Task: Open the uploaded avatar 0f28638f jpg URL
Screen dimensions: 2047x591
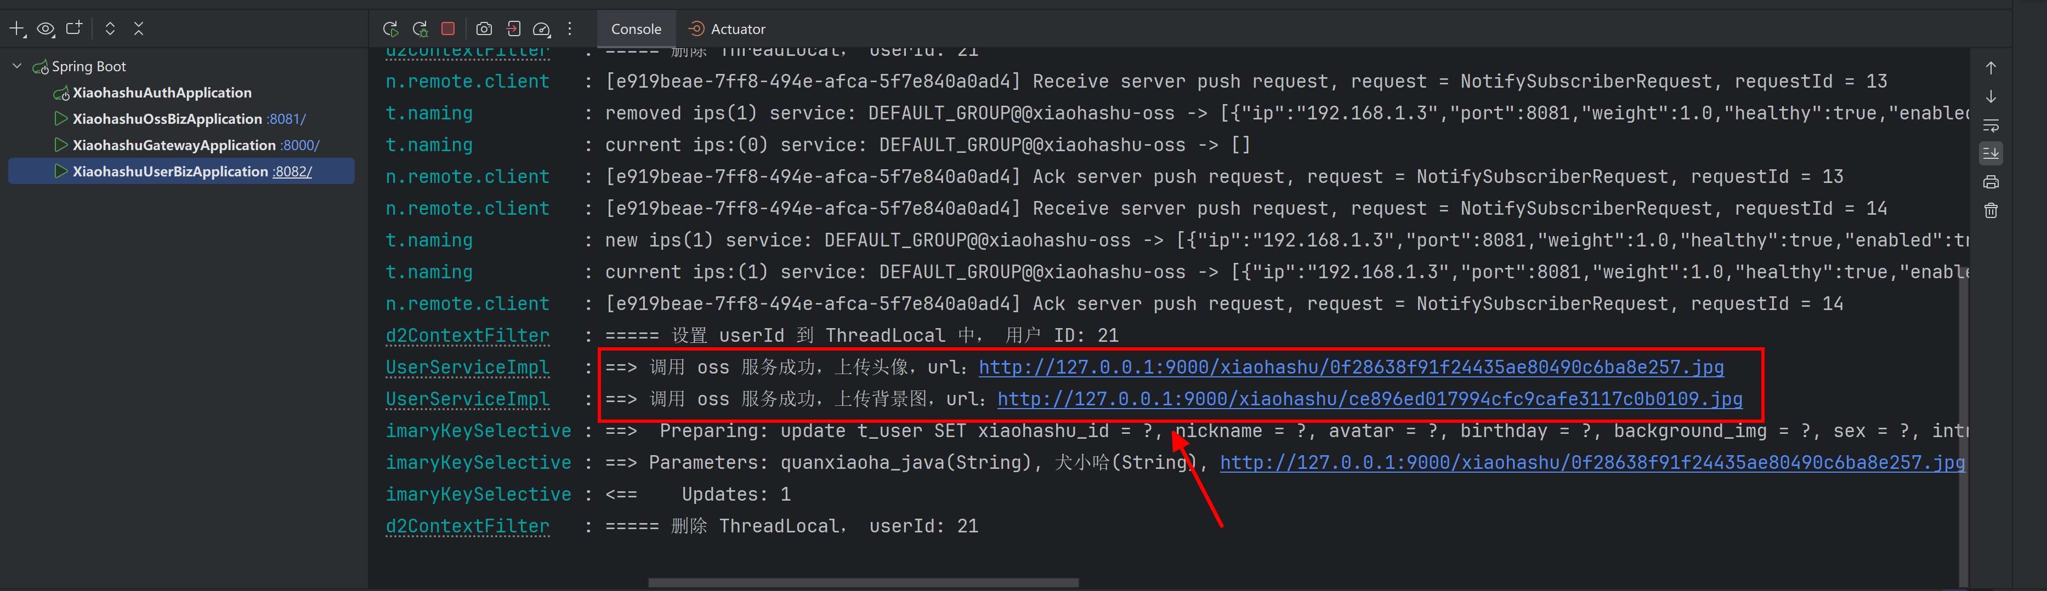Action: click(x=1351, y=368)
